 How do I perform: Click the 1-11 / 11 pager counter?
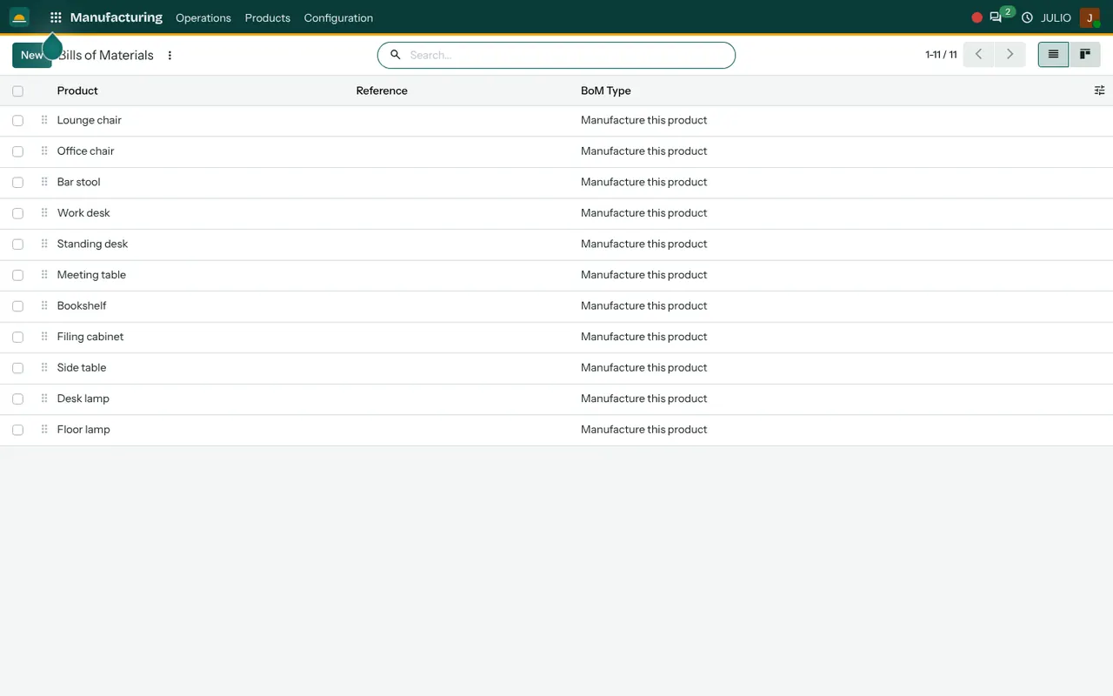coord(941,55)
